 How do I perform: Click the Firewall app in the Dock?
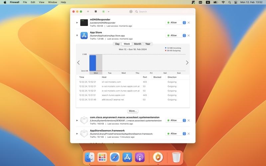pos(158,157)
